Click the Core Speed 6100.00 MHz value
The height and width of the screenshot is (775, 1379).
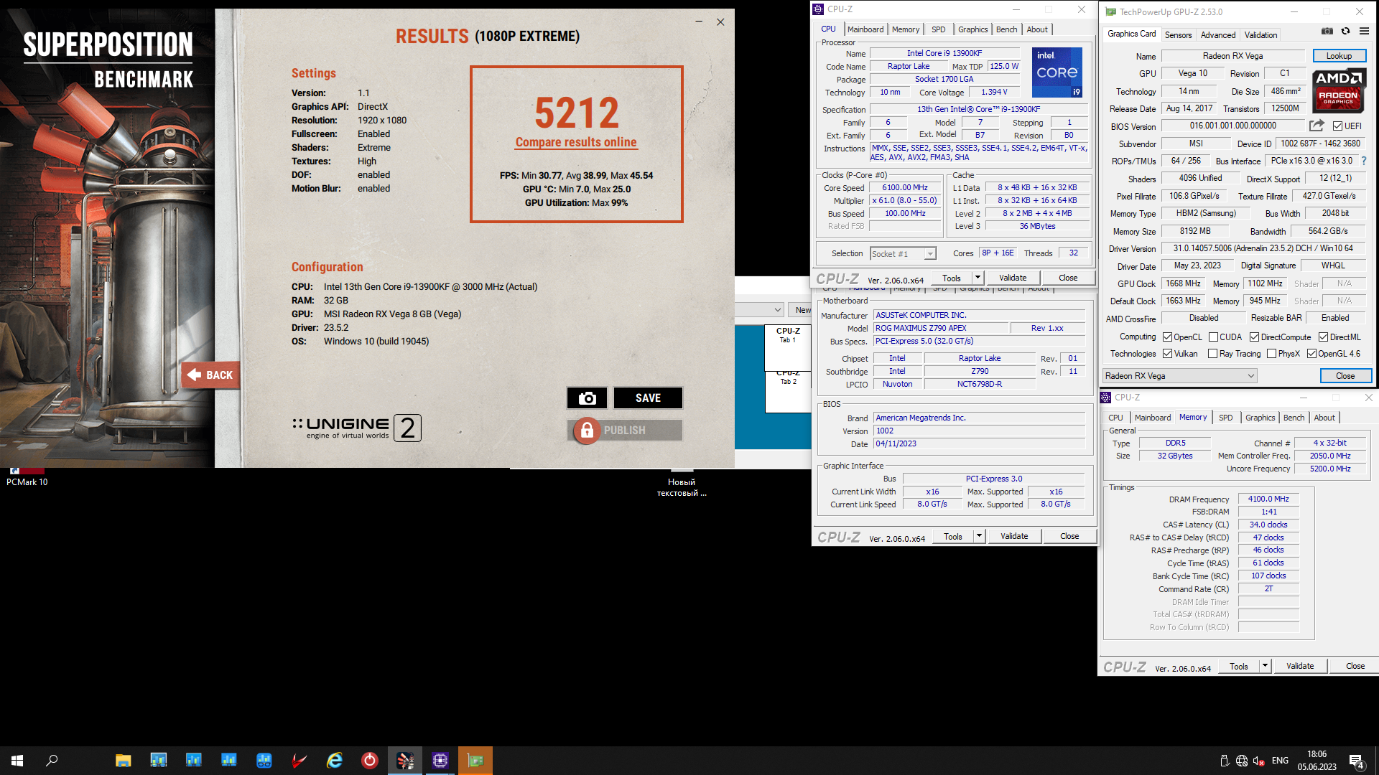point(905,188)
